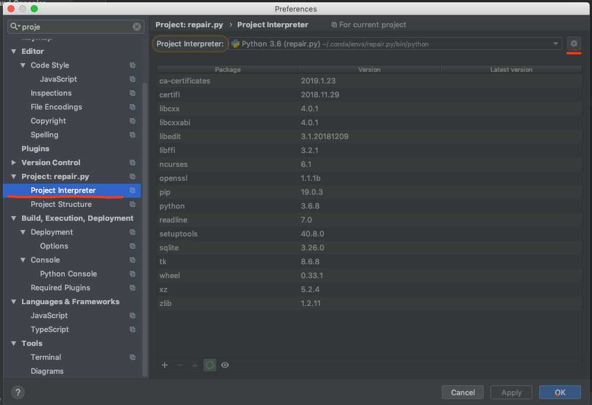Viewport: 592px width, 405px height.
Task: Collapse Build, Execution, Deployment section
Action: pyautogui.click(x=13, y=218)
